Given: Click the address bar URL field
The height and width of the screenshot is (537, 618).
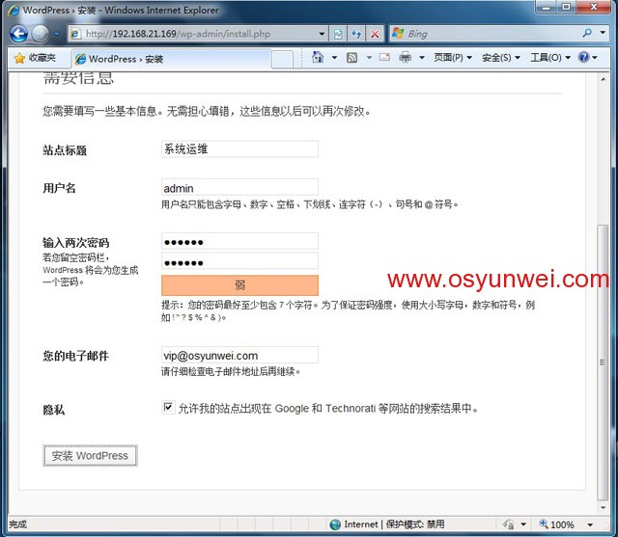Looking at the screenshot, I should [193, 34].
